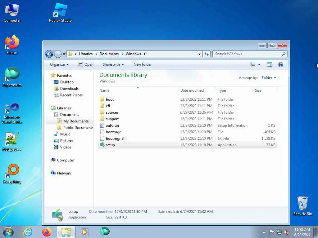Select the Supermium desktop shortcut
Viewport: 318px width, 238px height.
tap(12, 77)
